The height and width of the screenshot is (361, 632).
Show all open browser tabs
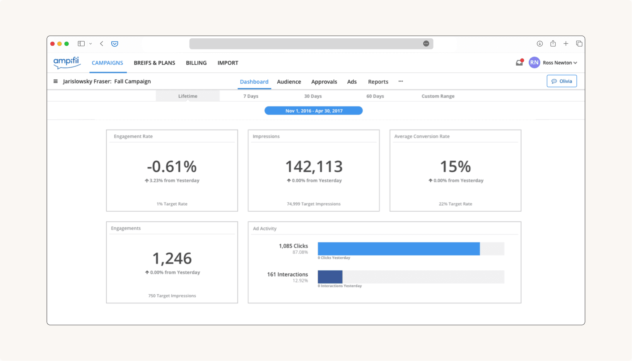coord(579,43)
